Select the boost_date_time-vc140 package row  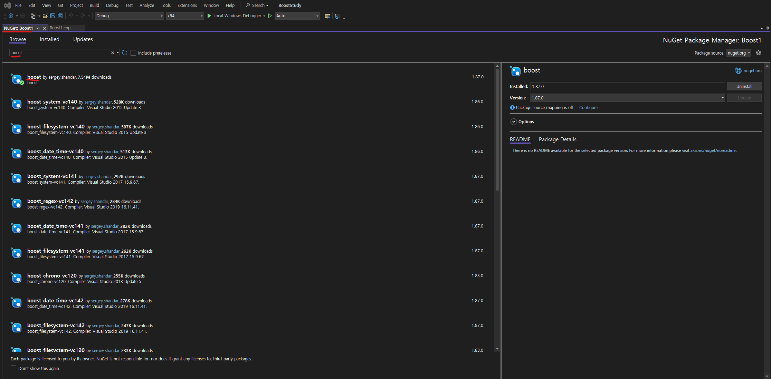click(x=247, y=154)
